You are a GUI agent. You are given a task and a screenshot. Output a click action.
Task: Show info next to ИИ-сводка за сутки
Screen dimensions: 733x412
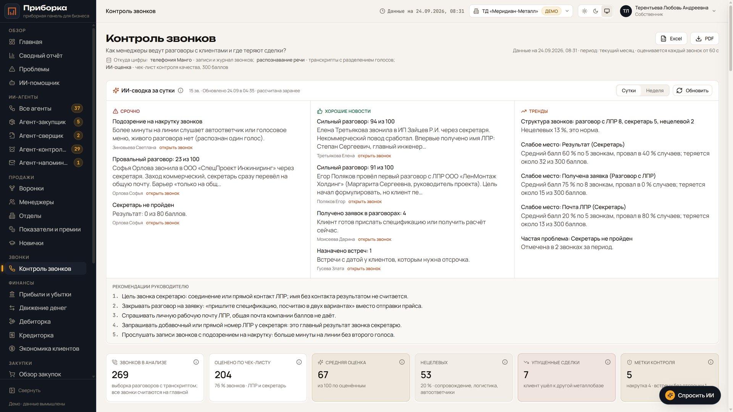181,90
